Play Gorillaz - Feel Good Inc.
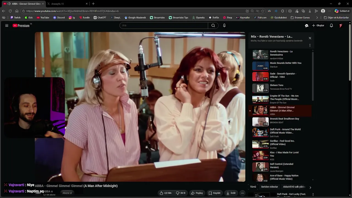The height and width of the screenshot is (198, 352). (280, 144)
